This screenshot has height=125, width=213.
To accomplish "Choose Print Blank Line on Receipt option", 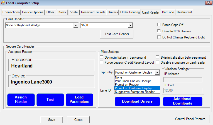I will 137,81.
